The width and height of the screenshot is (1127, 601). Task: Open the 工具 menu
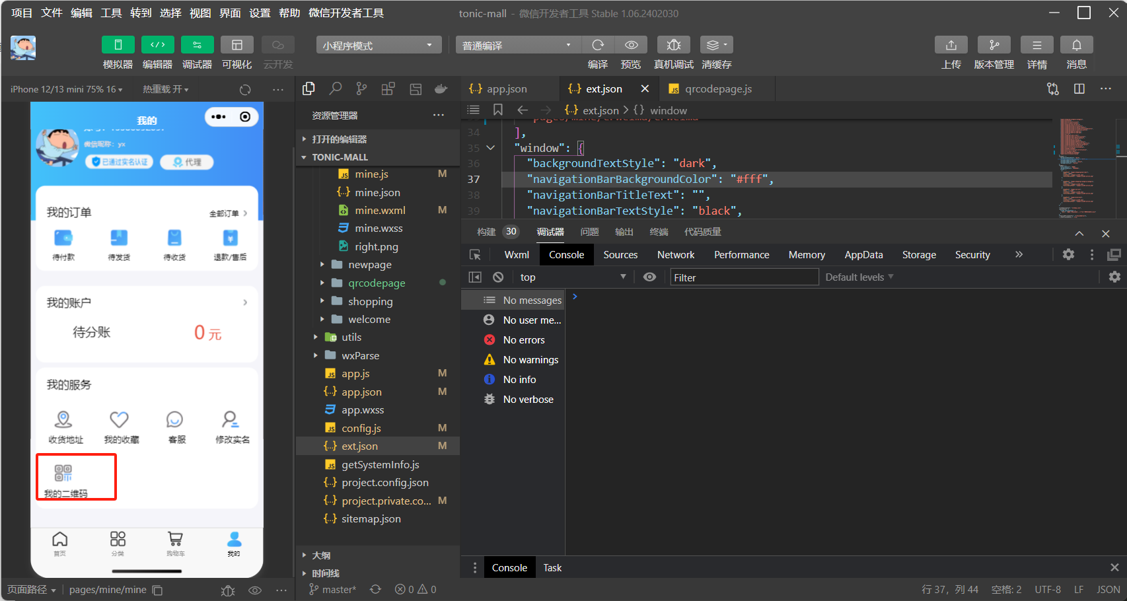click(x=110, y=13)
